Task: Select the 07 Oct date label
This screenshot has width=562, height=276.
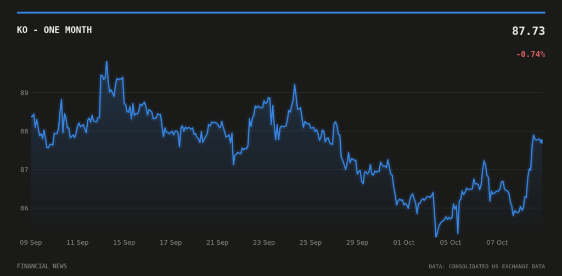Action: click(497, 243)
